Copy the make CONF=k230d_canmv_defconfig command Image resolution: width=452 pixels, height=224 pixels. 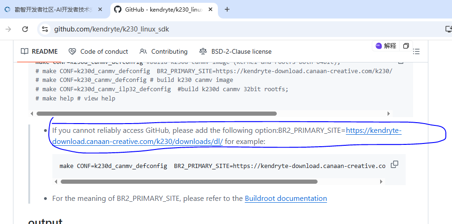click(x=395, y=164)
